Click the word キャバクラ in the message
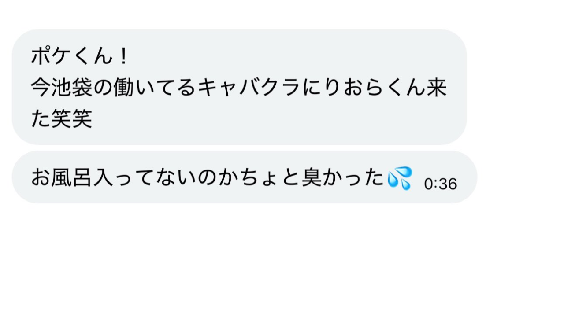This screenshot has width=564, height=317. 250,88
